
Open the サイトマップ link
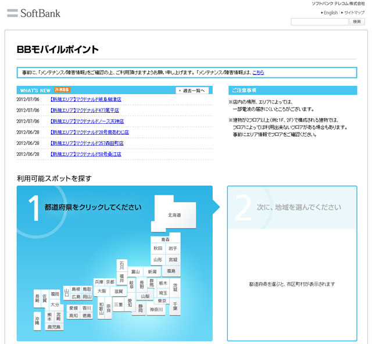[x=354, y=13]
